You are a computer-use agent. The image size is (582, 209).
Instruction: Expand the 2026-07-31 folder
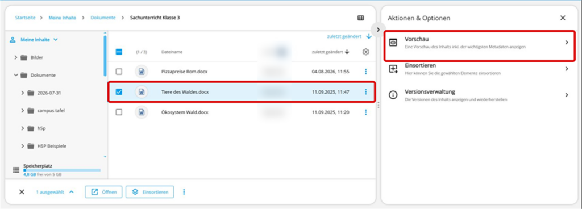pyautogui.click(x=23, y=93)
